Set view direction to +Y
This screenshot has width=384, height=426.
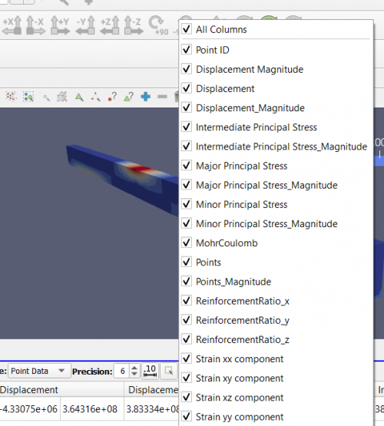[61, 25]
